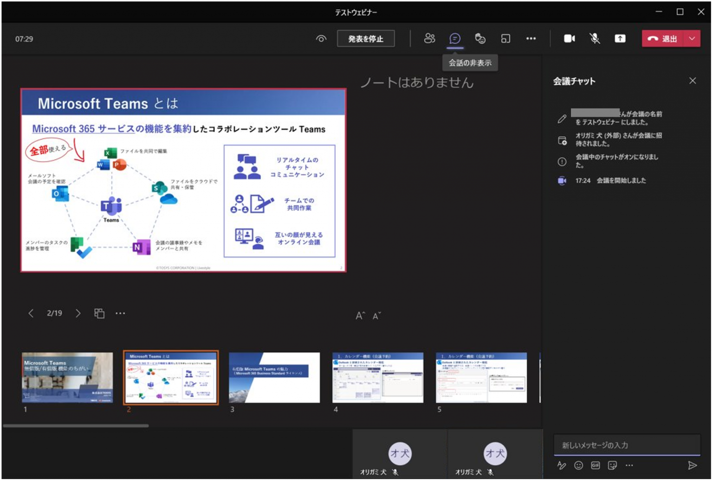Viewport: 713px width, 481px height.
Task: Click slide counter 2/19
Action: tap(54, 313)
